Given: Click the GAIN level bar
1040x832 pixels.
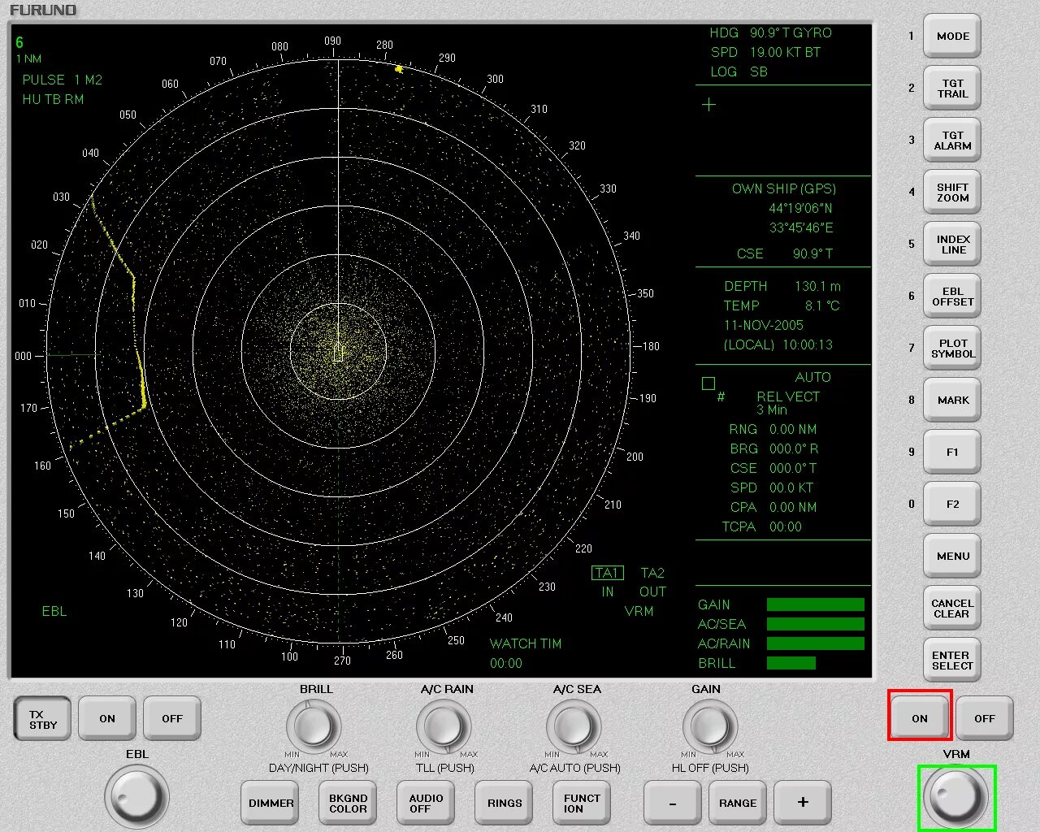Looking at the screenshot, I should click(816, 604).
